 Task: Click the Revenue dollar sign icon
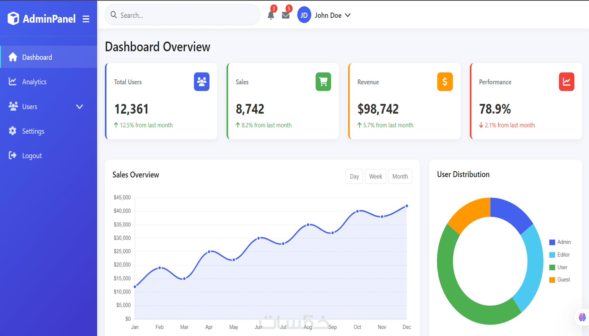coord(445,82)
